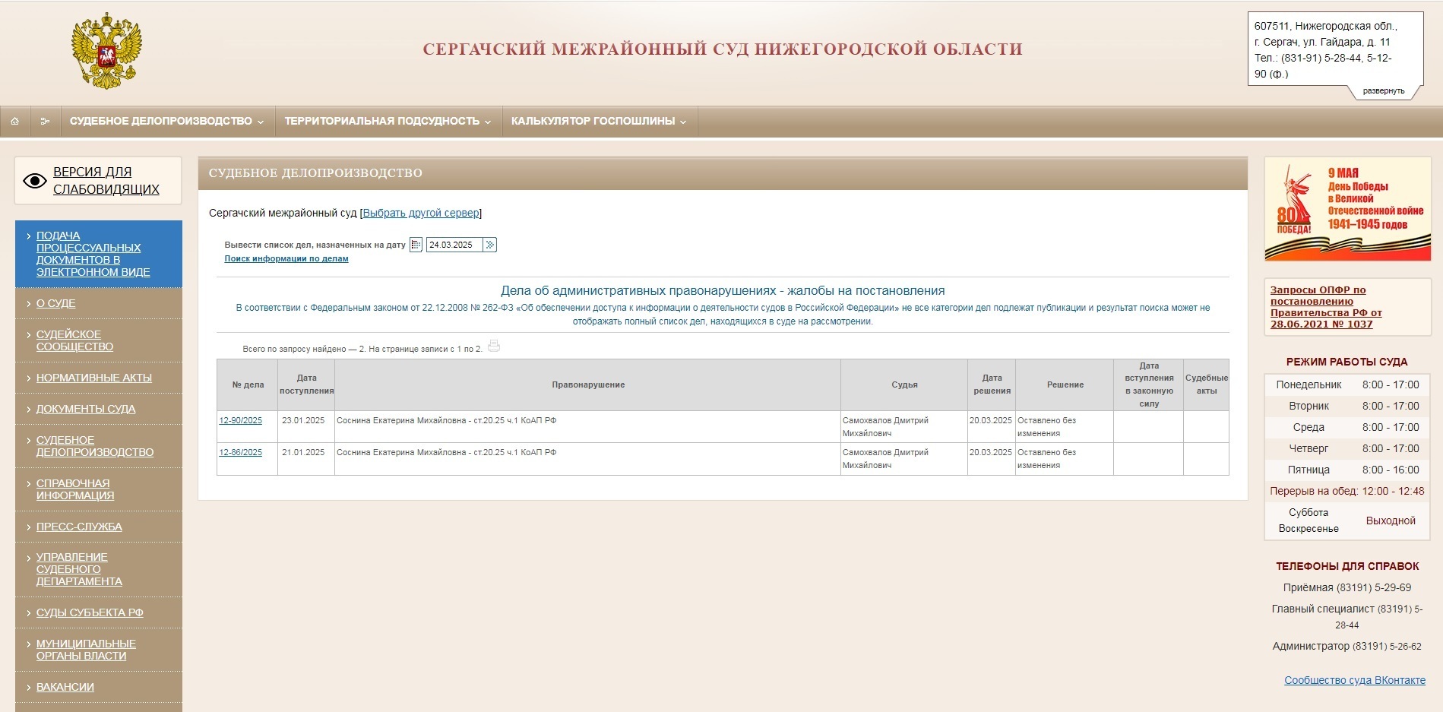Open the Калькулятор госпошлины dropdown
This screenshot has width=1443, height=712.
point(596,120)
